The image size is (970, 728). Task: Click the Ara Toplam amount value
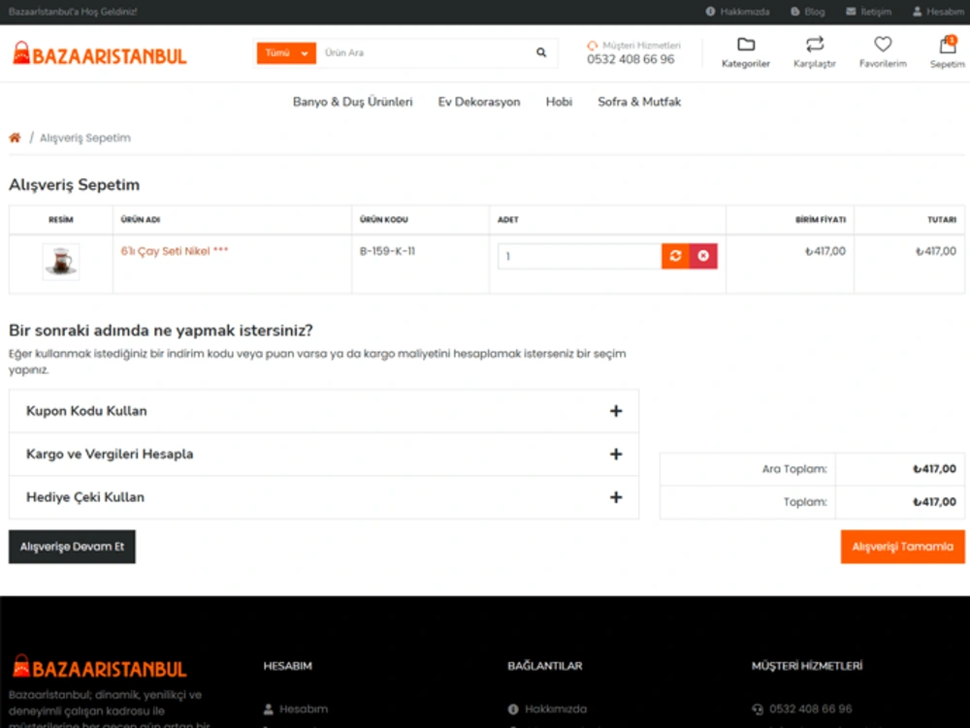click(x=934, y=469)
